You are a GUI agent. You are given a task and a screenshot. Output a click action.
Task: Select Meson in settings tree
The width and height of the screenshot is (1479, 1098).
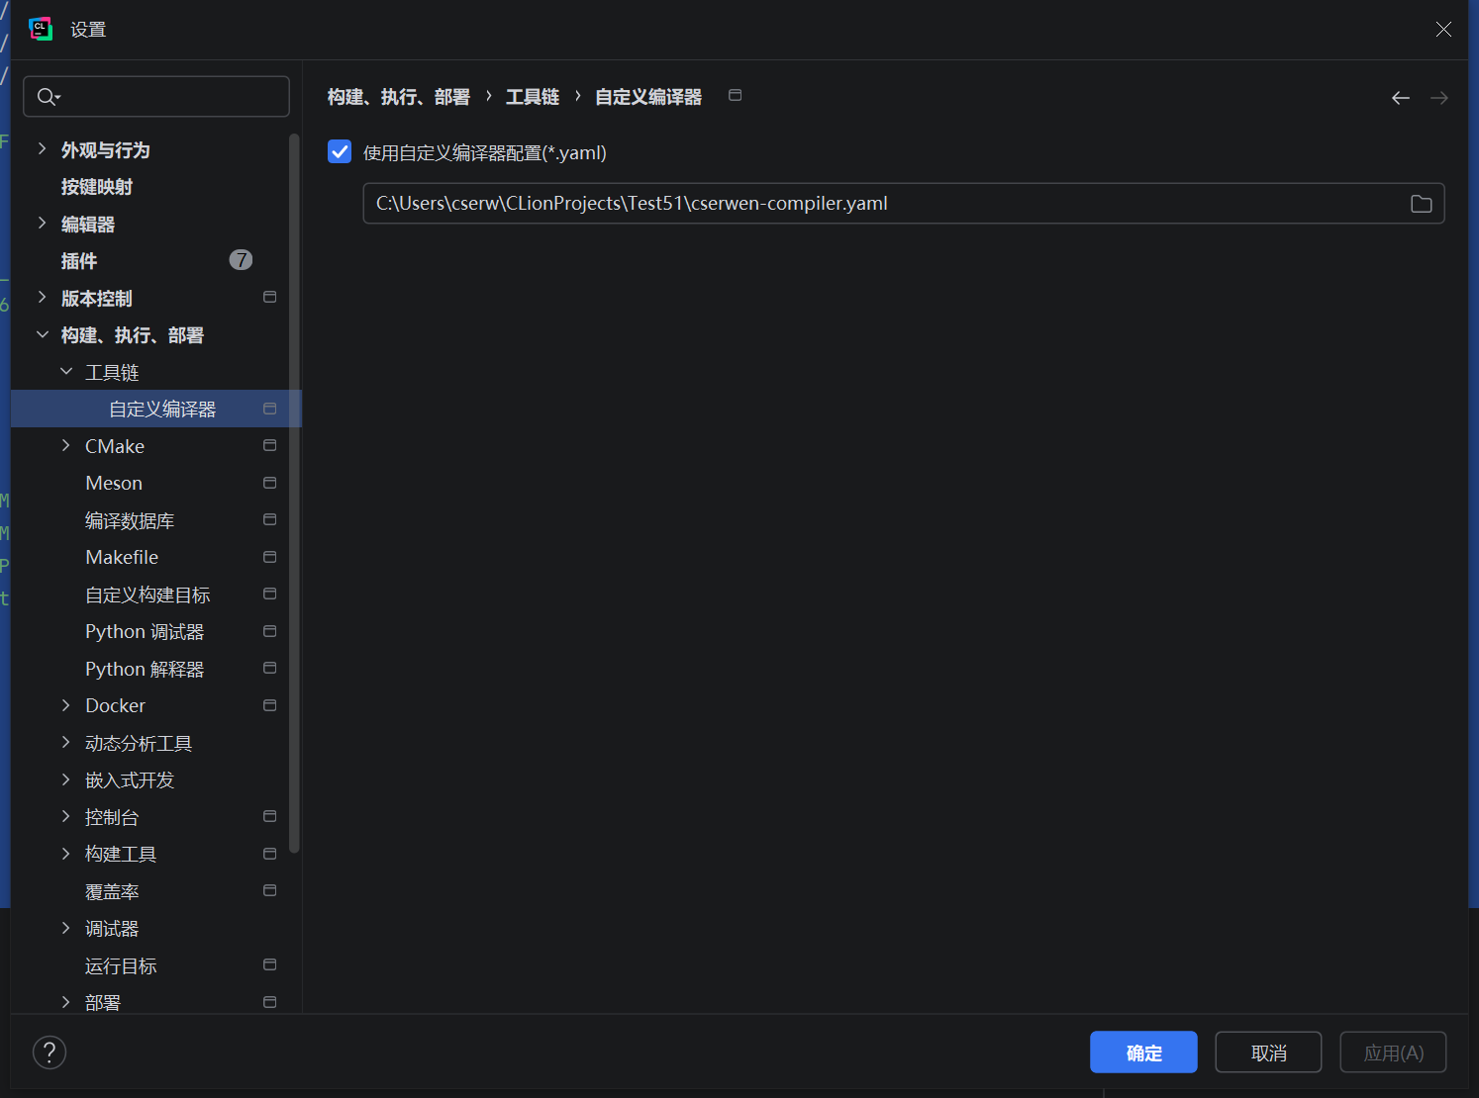114,484
